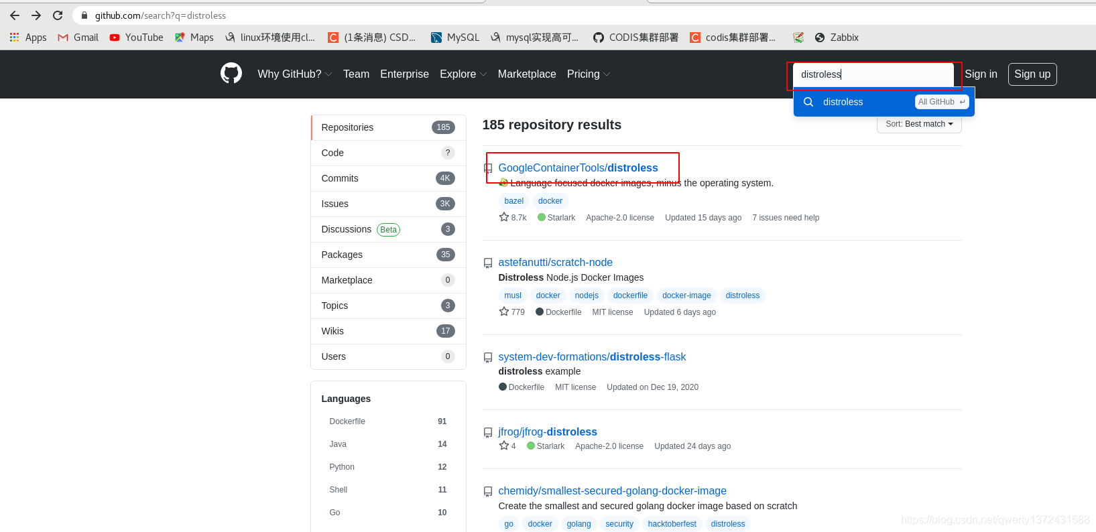Open the CODIS集群部署 GitHub bookmark
1096x532 pixels.
[x=636, y=38]
